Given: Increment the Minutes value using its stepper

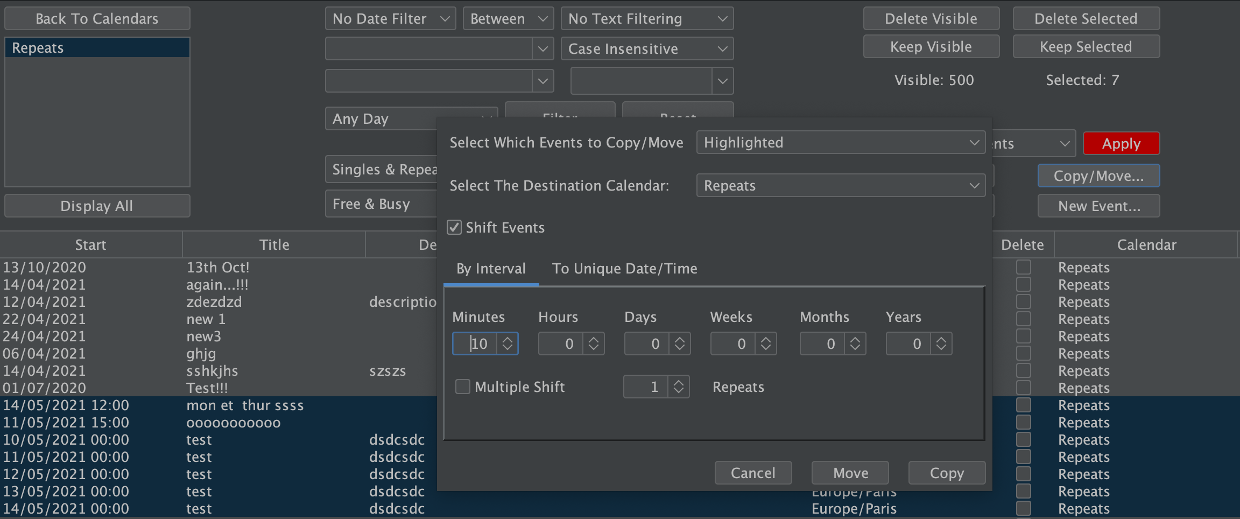Looking at the screenshot, I should click(x=506, y=339).
